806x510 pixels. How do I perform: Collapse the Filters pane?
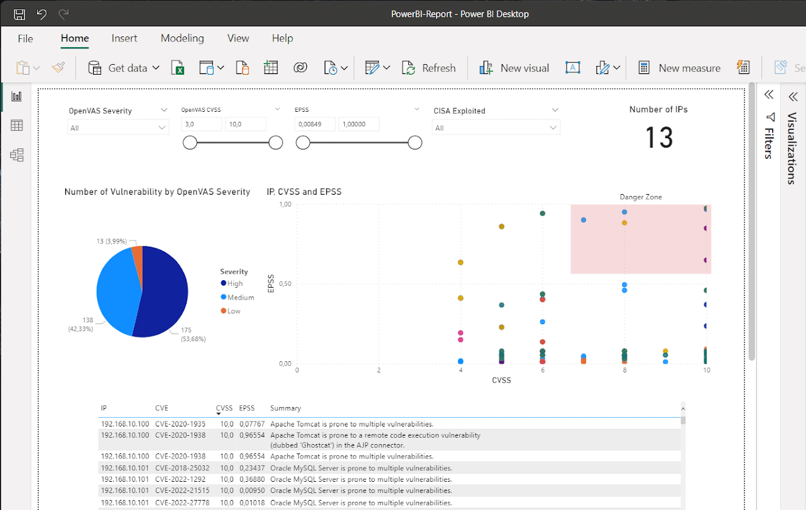coord(768,94)
